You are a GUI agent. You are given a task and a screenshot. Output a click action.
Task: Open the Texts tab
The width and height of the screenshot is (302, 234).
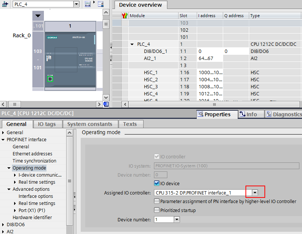pyautogui.click(x=130, y=124)
